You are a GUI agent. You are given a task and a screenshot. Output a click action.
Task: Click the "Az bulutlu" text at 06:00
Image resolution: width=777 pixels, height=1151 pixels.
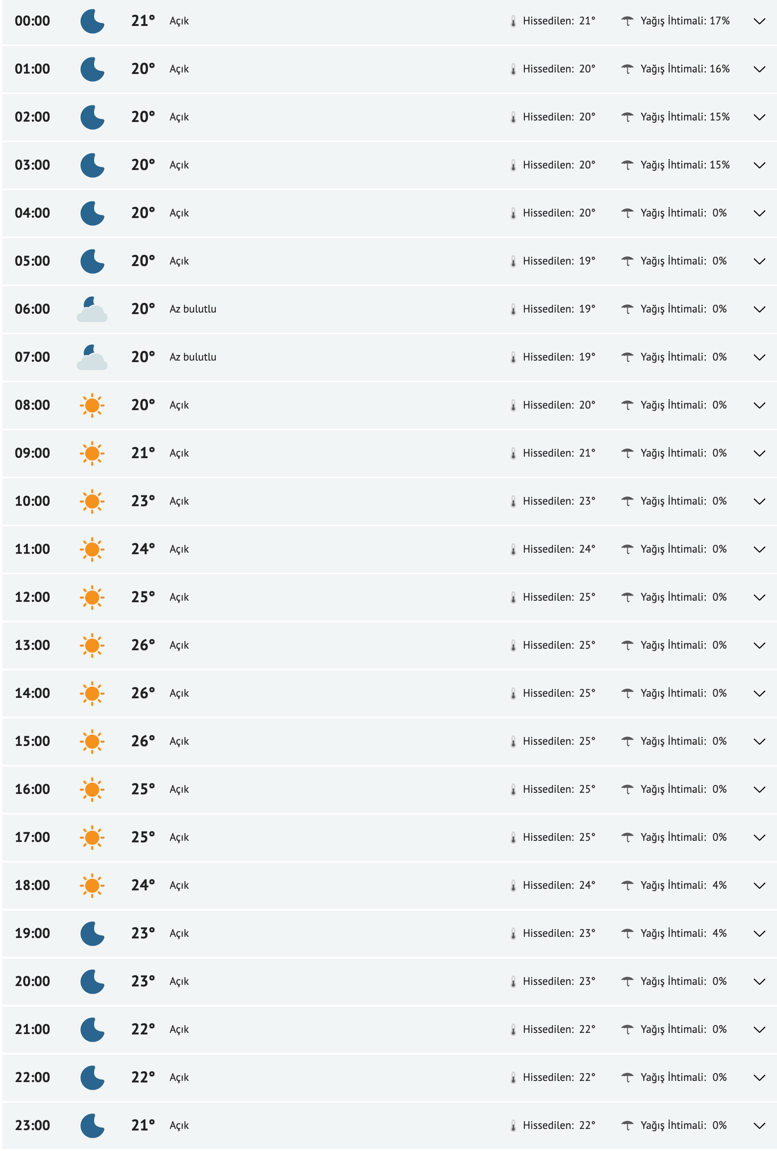pyautogui.click(x=193, y=309)
